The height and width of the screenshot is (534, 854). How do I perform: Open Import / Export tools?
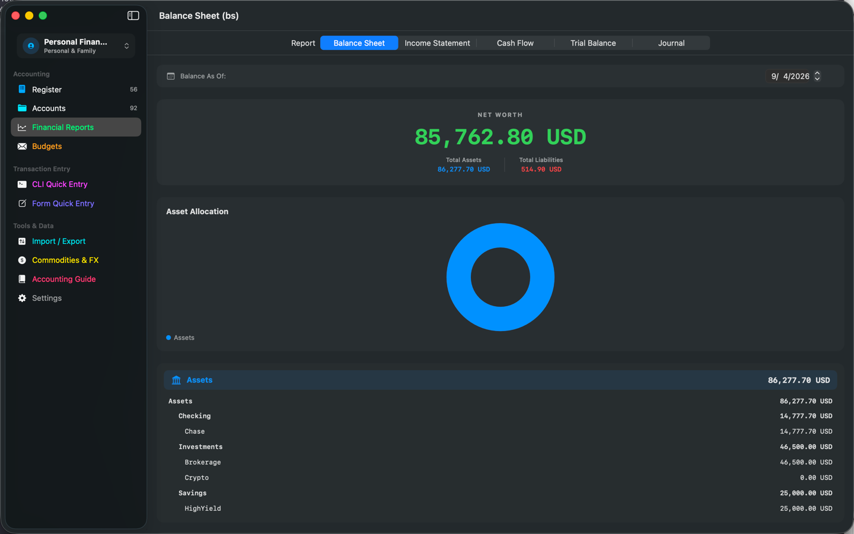click(76, 241)
